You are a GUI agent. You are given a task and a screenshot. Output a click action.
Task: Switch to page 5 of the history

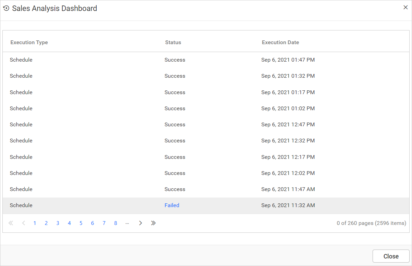click(81, 223)
